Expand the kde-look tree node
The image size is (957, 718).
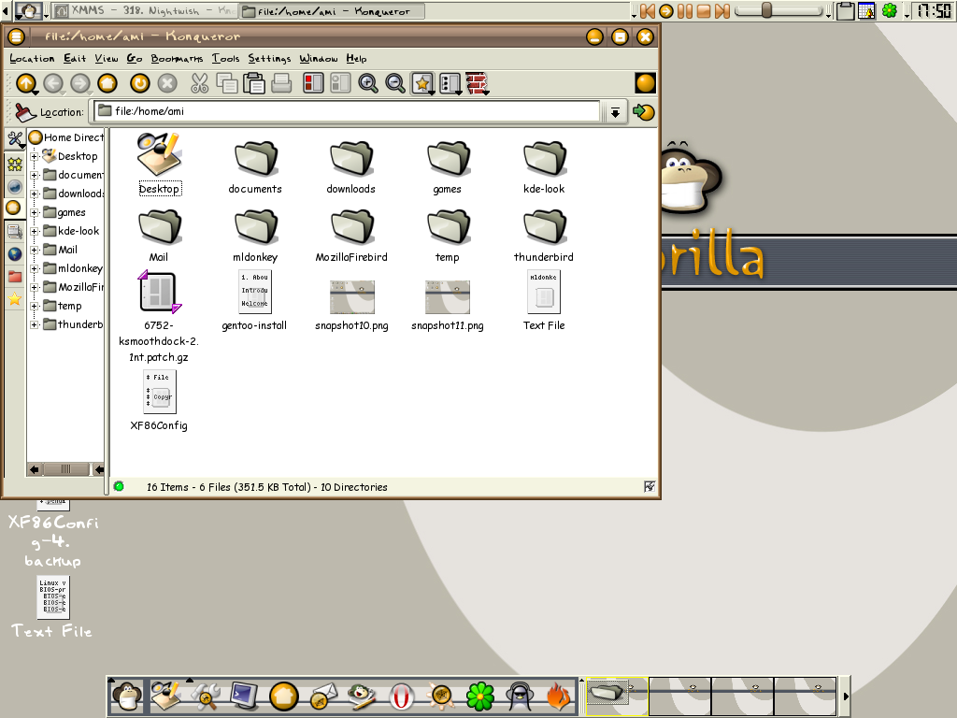35,232
